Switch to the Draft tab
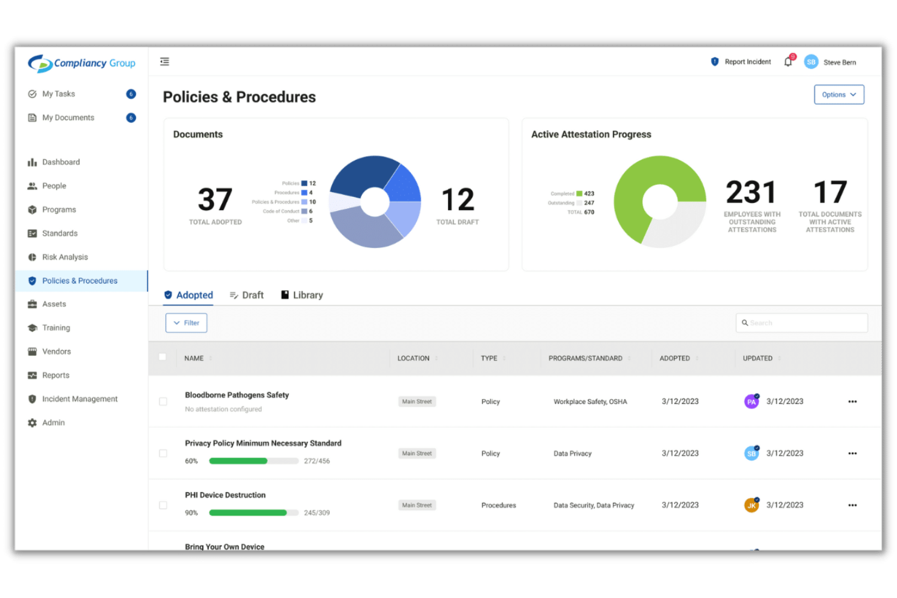The height and width of the screenshot is (598, 897). (247, 295)
